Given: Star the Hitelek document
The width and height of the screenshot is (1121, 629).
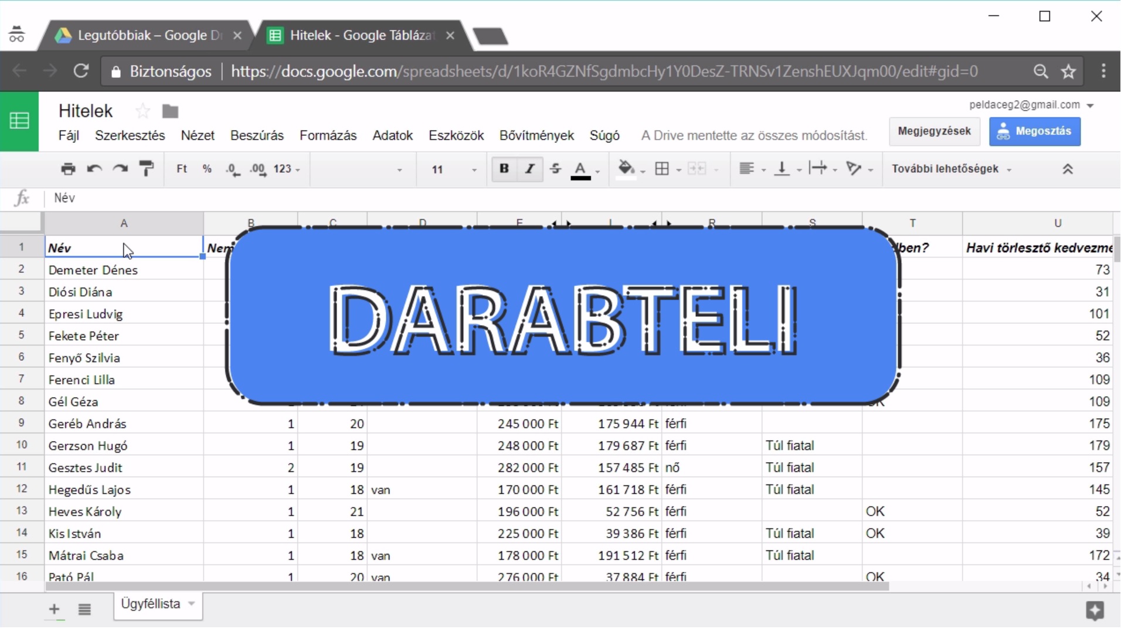Looking at the screenshot, I should click(x=142, y=111).
